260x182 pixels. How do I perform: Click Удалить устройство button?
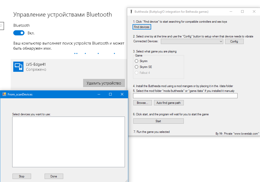[x=104, y=83]
